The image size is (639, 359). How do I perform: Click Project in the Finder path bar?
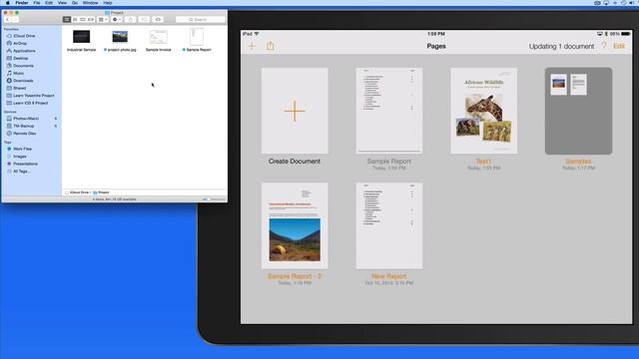point(101,192)
